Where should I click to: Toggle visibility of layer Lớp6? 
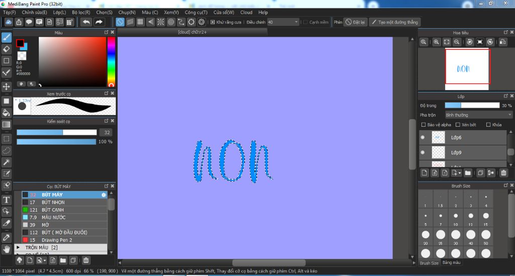pyautogui.click(x=422, y=138)
